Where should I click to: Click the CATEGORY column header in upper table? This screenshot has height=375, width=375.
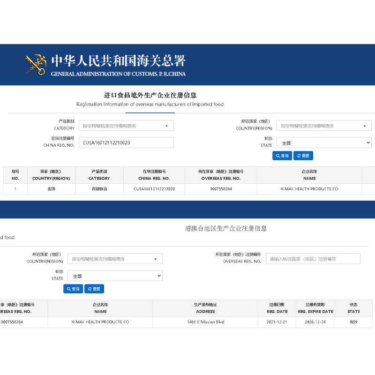(99, 175)
